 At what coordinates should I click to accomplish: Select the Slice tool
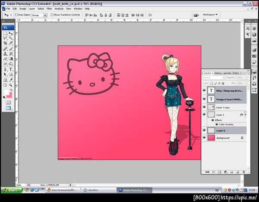[11, 43]
